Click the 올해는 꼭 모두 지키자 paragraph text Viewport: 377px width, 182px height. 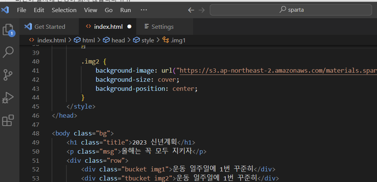click(156, 151)
